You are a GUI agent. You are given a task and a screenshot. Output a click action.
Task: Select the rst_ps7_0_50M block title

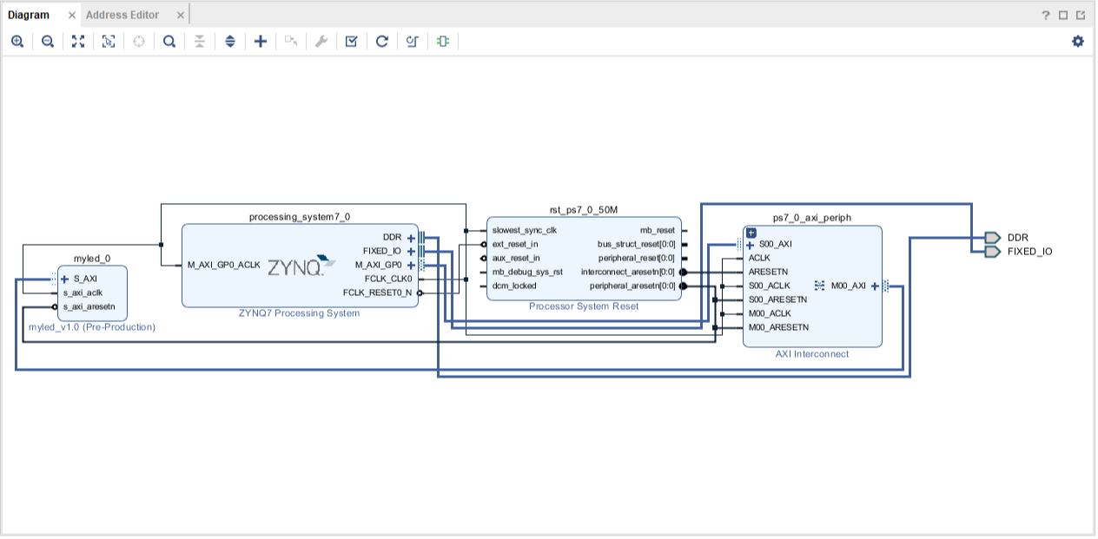click(583, 210)
